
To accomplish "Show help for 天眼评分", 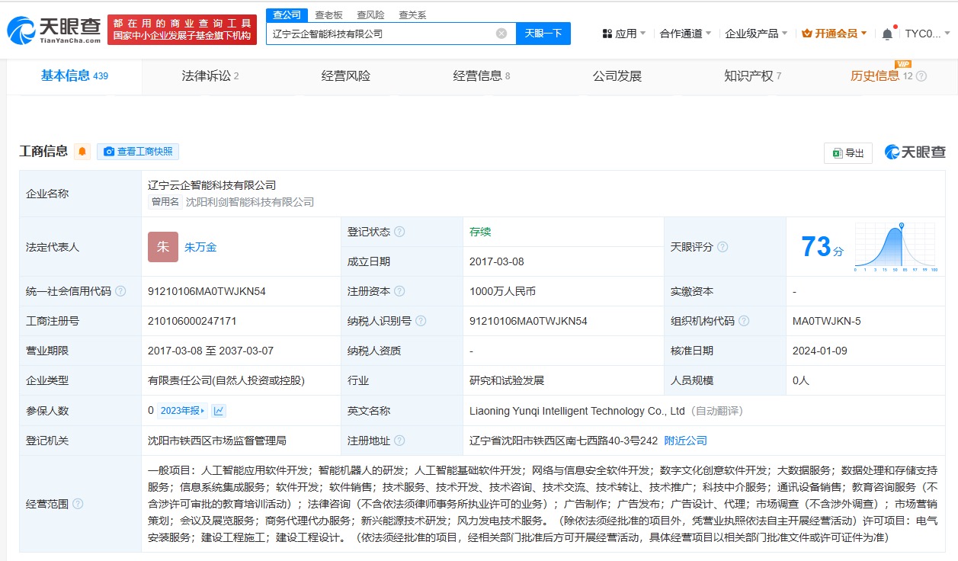I will point(723,247).
